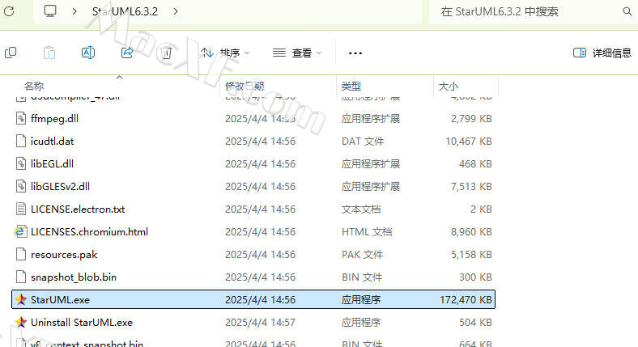Image resolution: width=638 pixels, height=347 pixels.
Task: Toggle the 详细信息 details pane
Action: (x=602, y=53)
